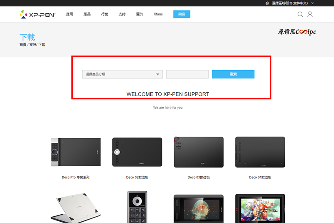Open the Deco 03數位板 label link
Image resolution: width=334 pixels, height=223 pixels.
199,177
